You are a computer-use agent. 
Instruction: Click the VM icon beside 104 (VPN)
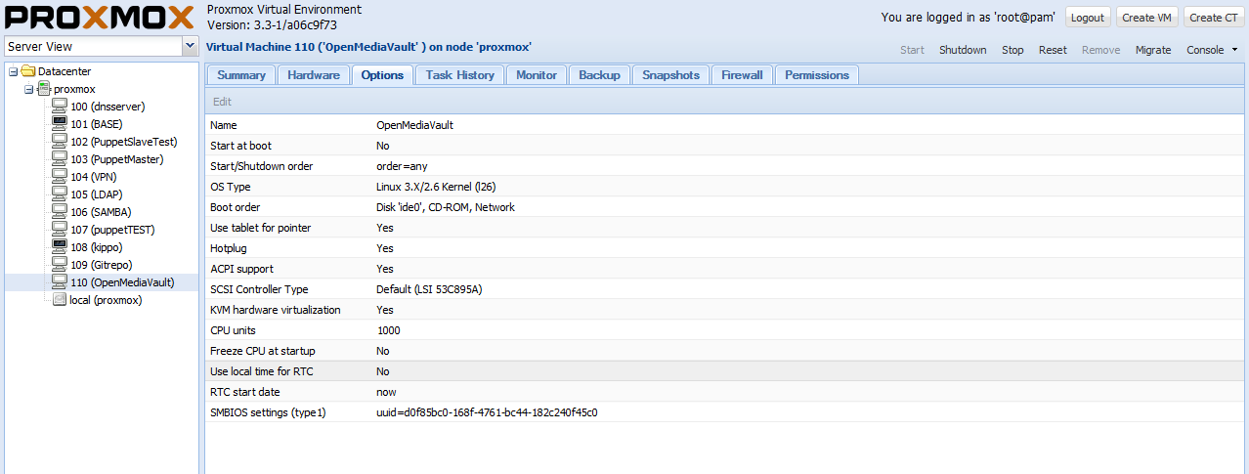pos(60,177)
